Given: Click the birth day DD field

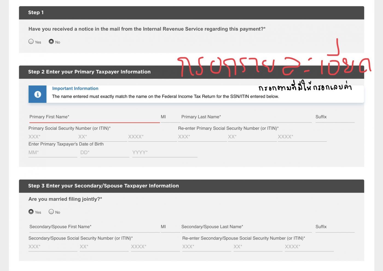Looking at the screenshot, I should (105, 152).
